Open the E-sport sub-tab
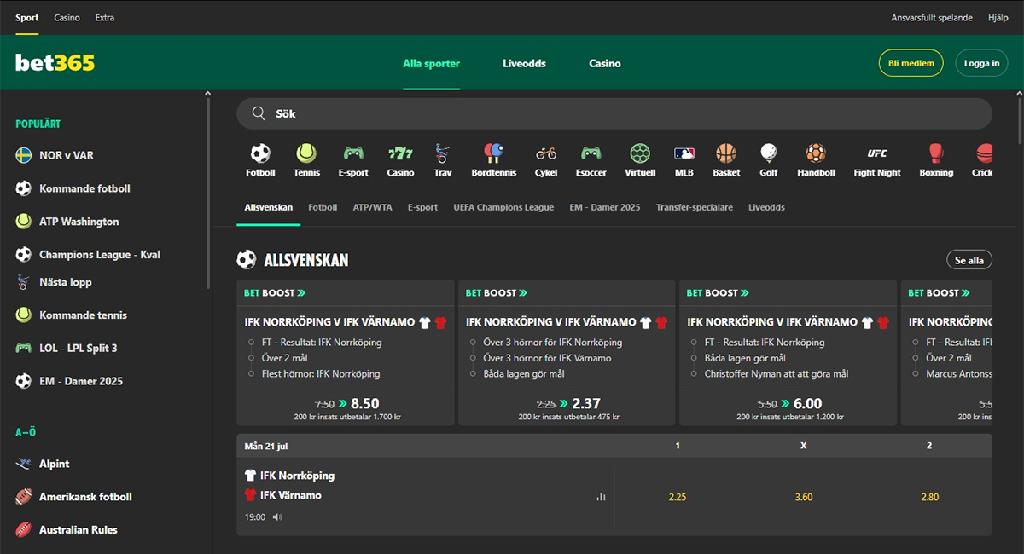Viewport: 1024px width, 554px height. (x=422, y=207)
